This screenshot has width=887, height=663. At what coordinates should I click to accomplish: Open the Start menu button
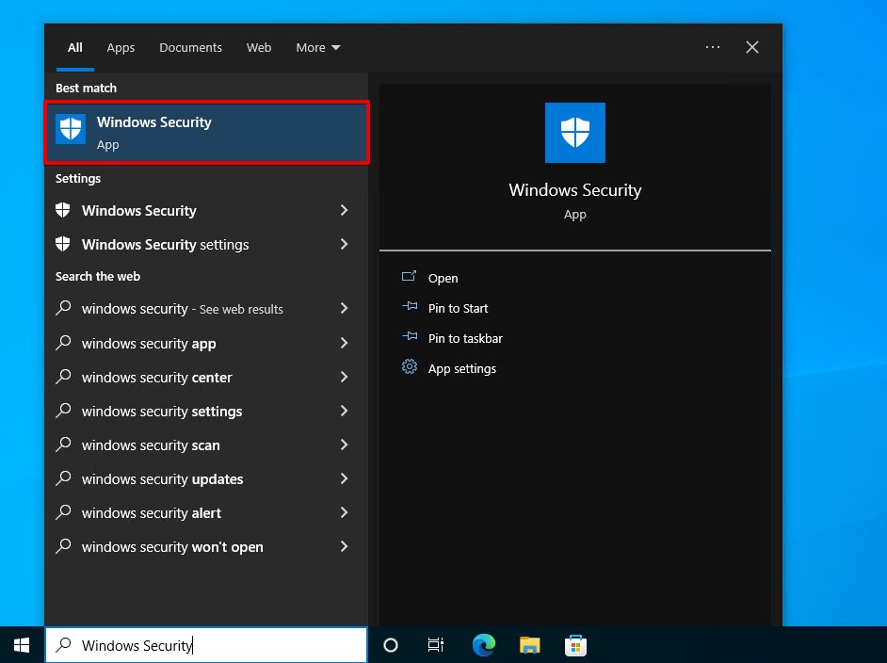click(20, 645)
